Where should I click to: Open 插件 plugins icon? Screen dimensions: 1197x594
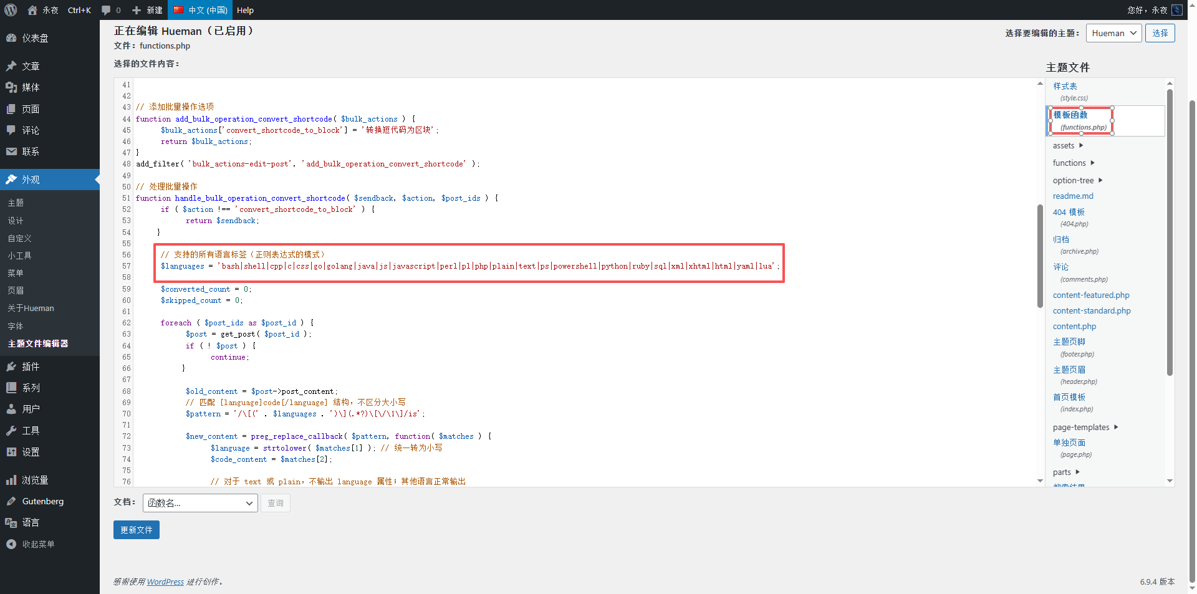[11, 366]
